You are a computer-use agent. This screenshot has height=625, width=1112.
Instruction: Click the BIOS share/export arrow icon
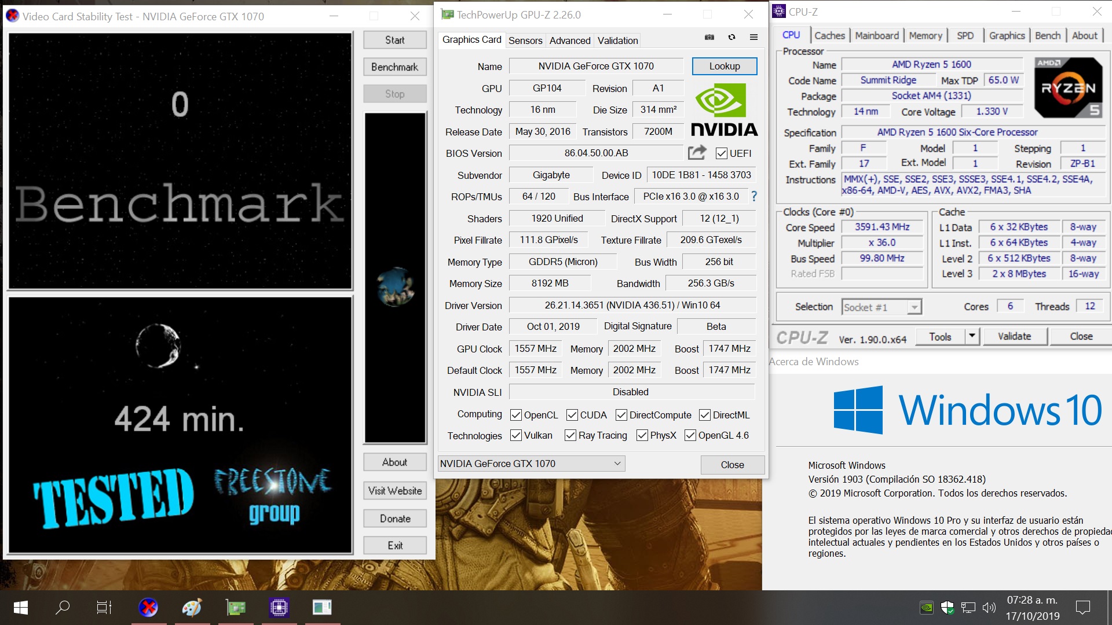(x=697, y=153)
